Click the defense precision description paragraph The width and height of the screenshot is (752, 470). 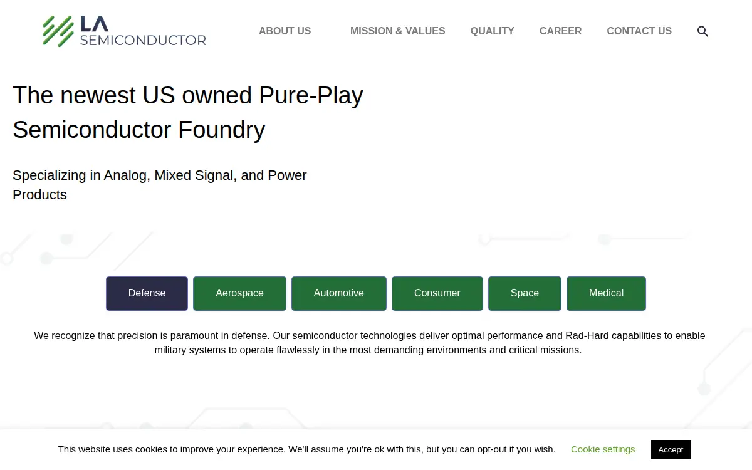pos(369,343)
